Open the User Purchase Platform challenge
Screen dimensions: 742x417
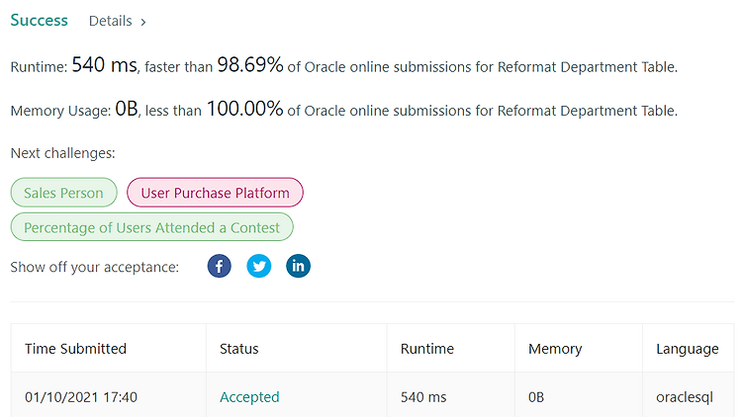pyautogui.click(x=215, y=193)
